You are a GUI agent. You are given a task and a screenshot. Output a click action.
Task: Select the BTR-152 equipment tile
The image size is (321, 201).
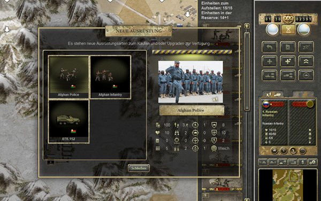(68, 121)
